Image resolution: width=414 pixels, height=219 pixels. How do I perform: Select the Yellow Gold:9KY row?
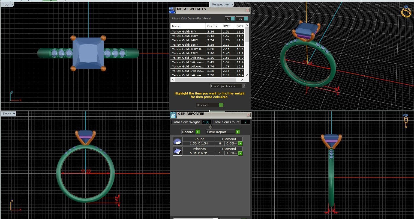(208, 31)
